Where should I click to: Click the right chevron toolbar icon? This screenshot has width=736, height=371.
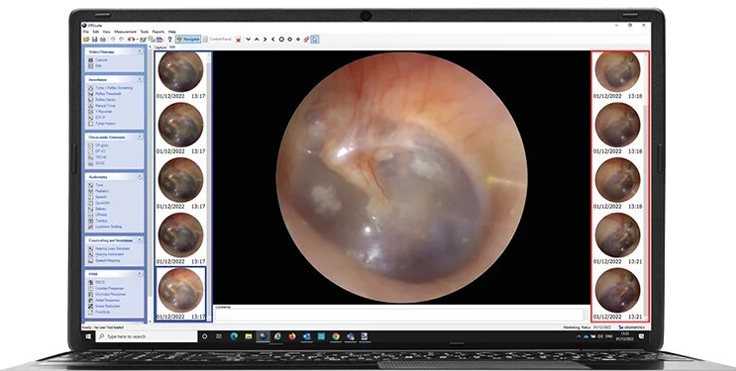(264, 40)
